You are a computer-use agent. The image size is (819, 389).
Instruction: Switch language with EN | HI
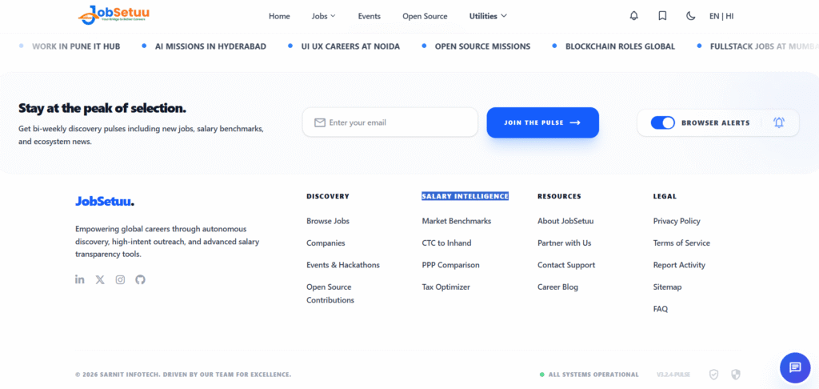pos(721,16)
